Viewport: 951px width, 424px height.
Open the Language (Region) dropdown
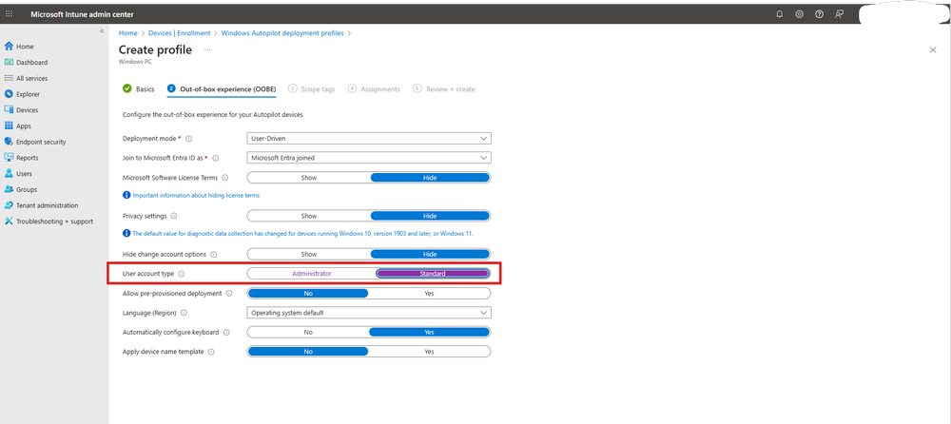click(x=369, y=313)
